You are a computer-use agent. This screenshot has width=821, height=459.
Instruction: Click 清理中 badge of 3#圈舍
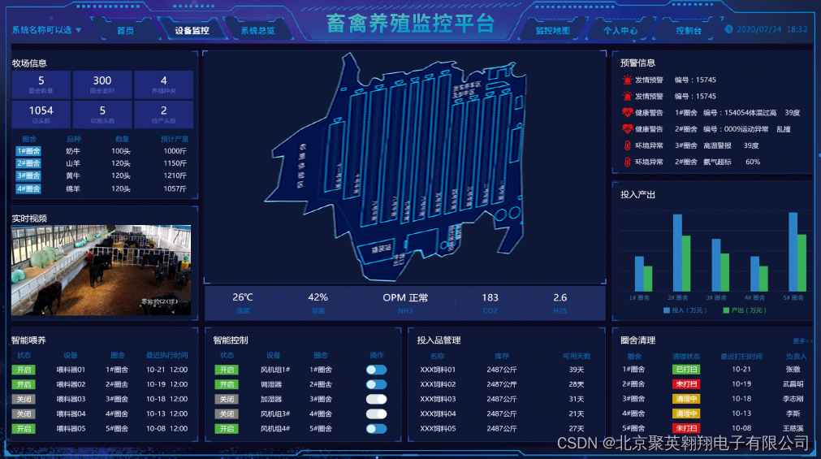click(686, 398)
